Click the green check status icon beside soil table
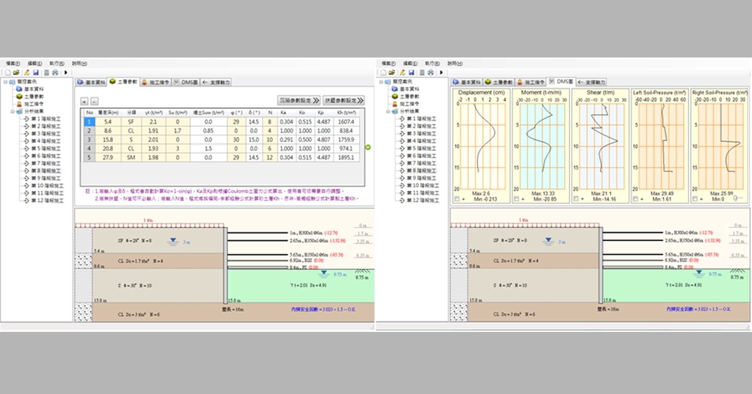 pyautogui.click(x=368, y=147)
